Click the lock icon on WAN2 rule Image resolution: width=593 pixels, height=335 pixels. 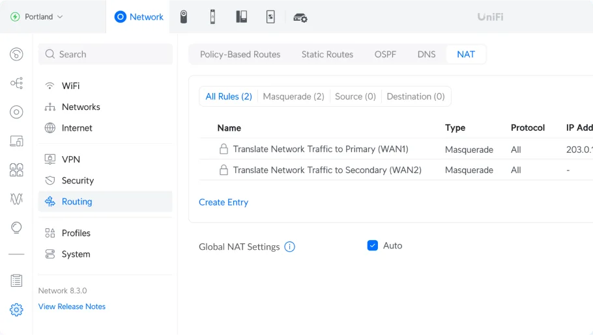point(224,170)
